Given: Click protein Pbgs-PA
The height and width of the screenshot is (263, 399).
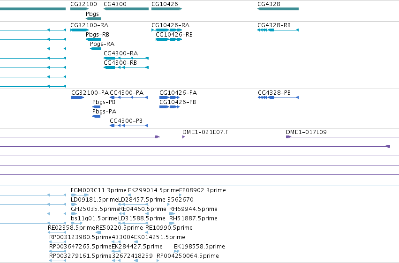Looking at the screenshot, I should [x=96, y=116].
